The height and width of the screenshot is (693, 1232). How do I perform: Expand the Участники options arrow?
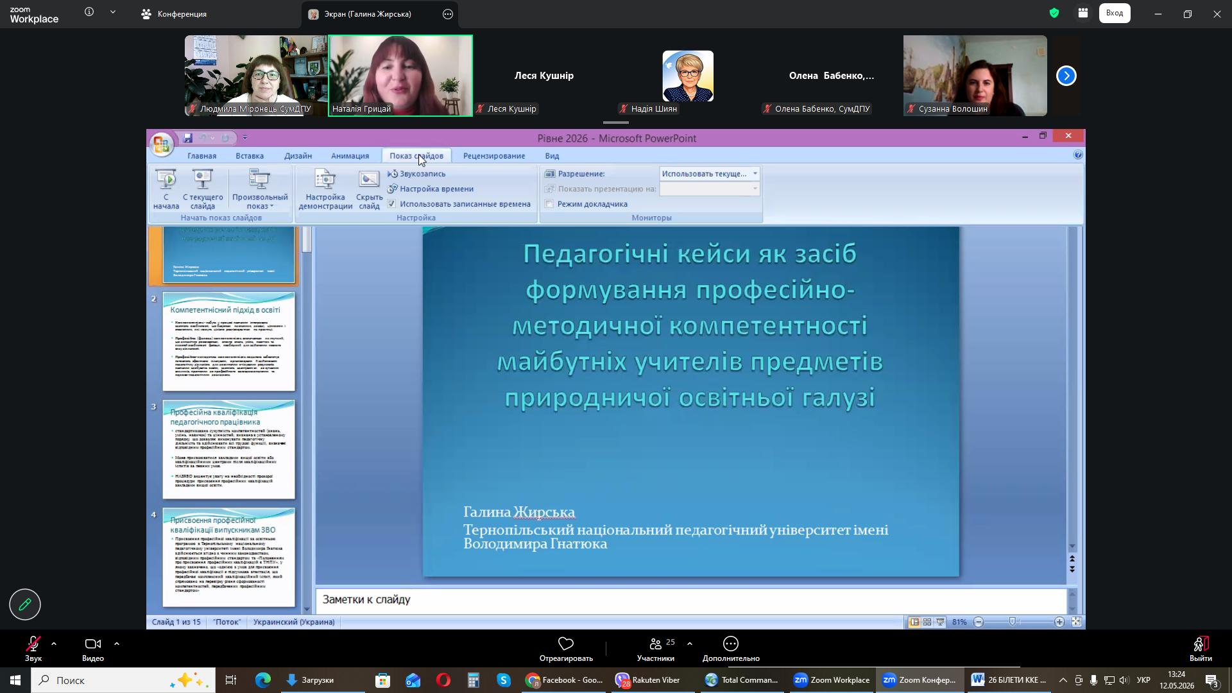690,644
